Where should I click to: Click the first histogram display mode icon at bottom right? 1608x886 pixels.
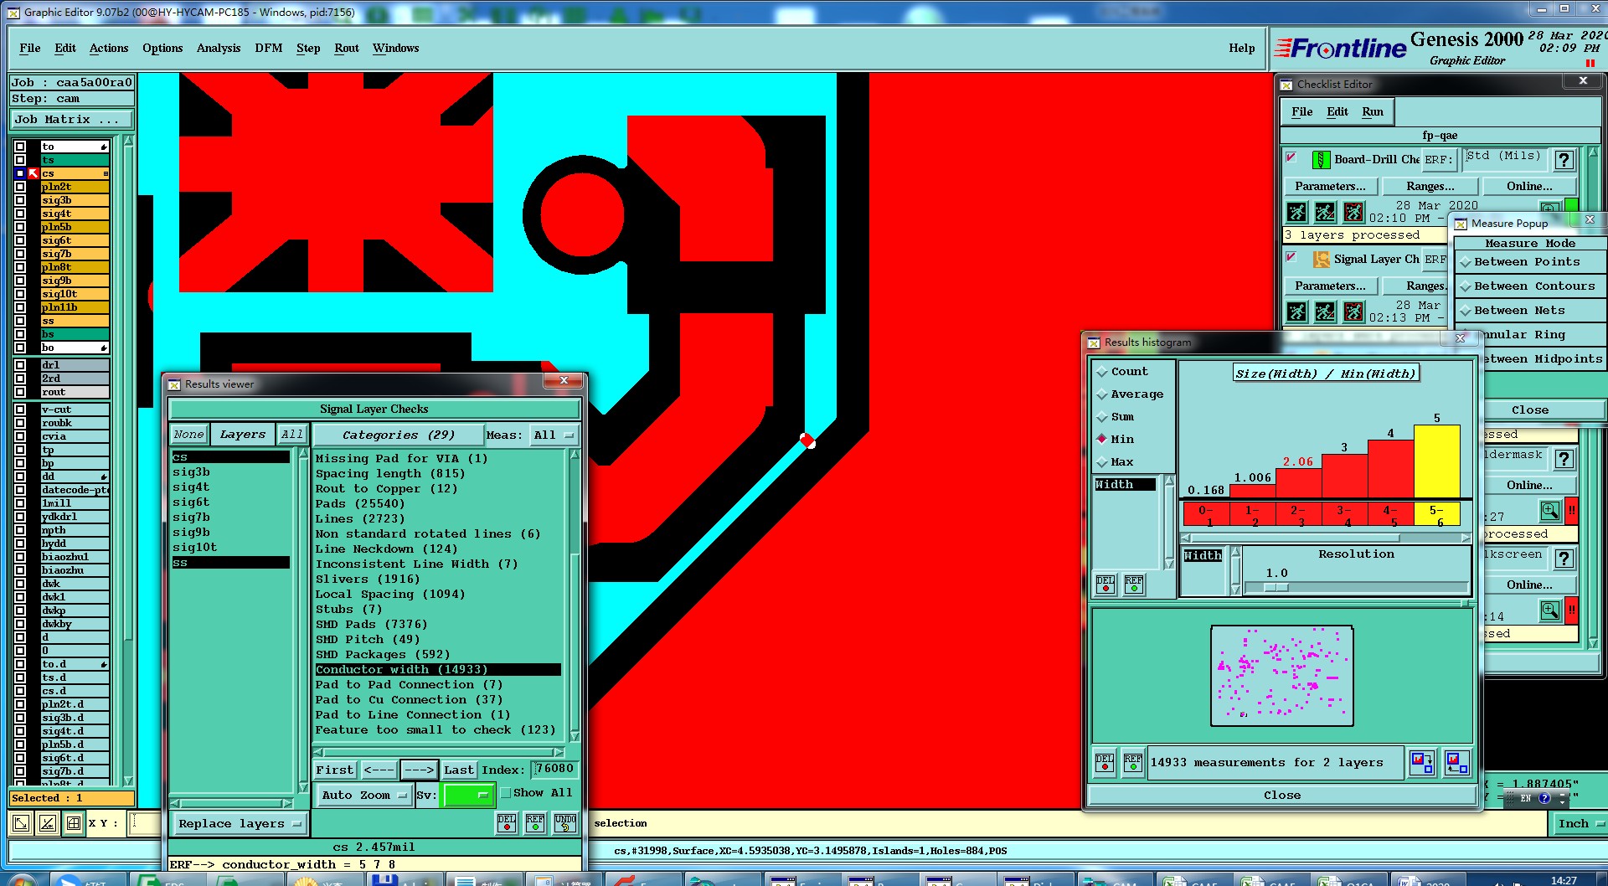coord(1422,762)
